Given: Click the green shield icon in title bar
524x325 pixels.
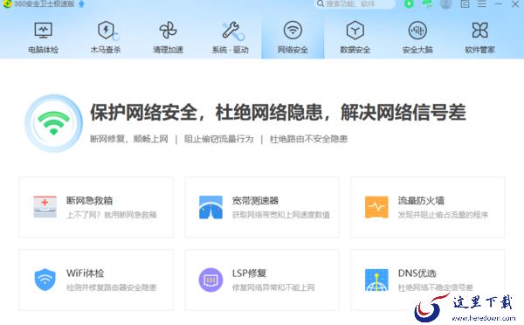Looking at the screenshot, I should 409,4.
